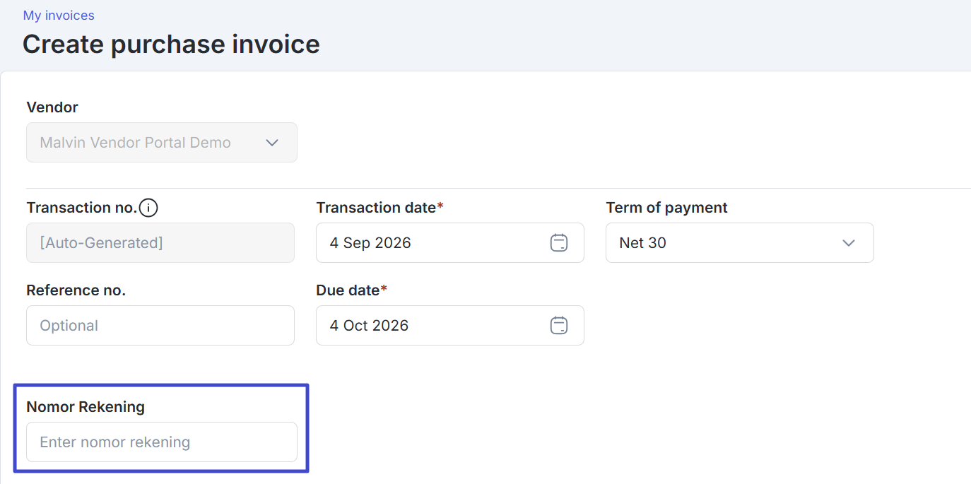Click the Nomor Rekening label

pyautogui.click(x=86, y=407)
